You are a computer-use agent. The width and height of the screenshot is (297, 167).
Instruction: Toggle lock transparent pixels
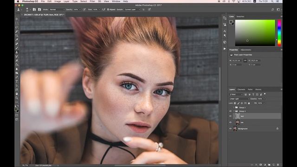235,103
